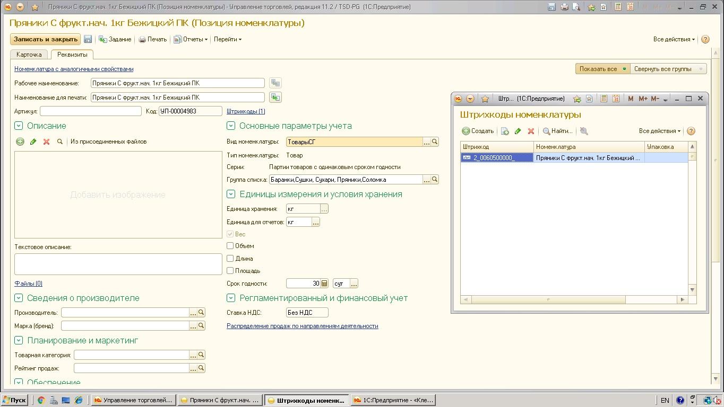Viewport: 724px width, 407px height.
Task: Open the Номенклатура с аналогичными свойствами link
Action: click(x=74, y=69)
